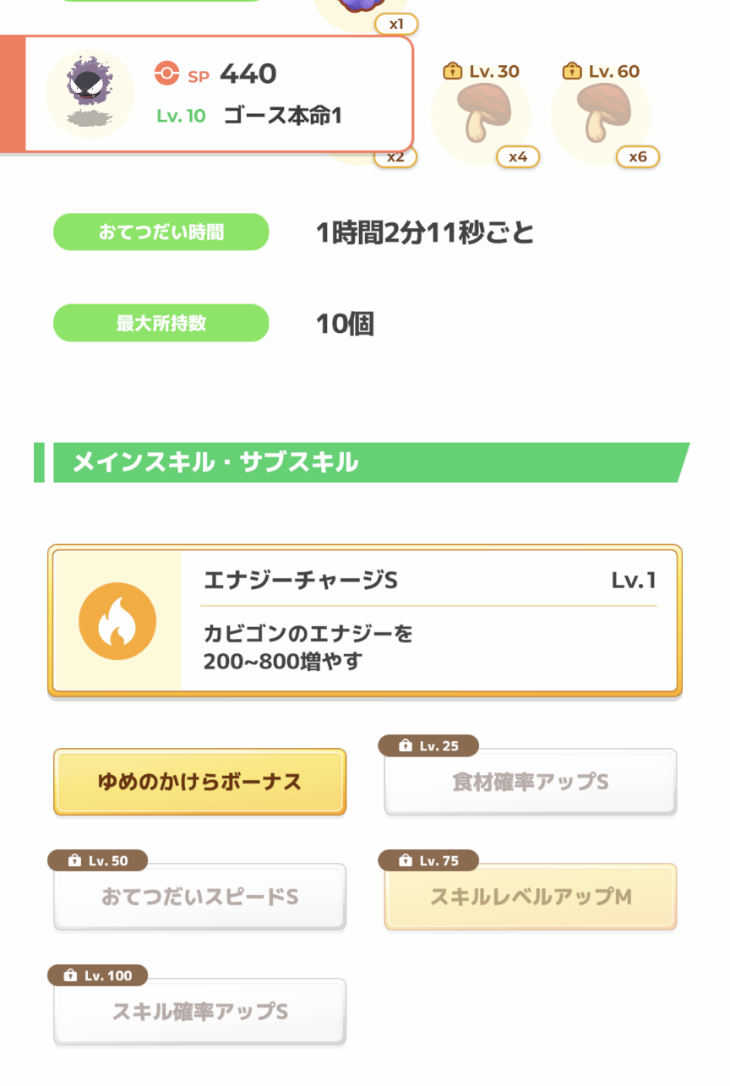Tap the ゴース本命1 nickname card

[219, 94]
